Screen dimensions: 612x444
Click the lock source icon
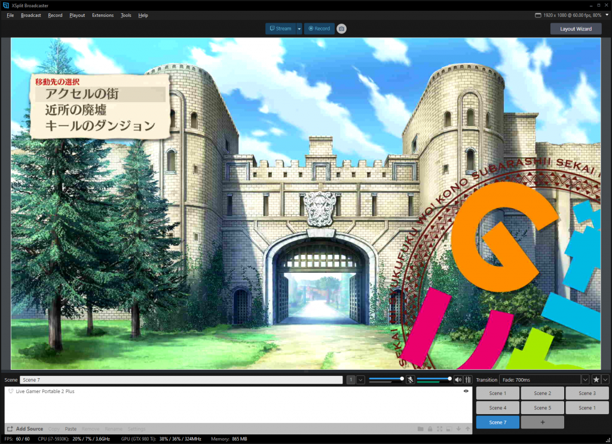(x=430, y=429)
